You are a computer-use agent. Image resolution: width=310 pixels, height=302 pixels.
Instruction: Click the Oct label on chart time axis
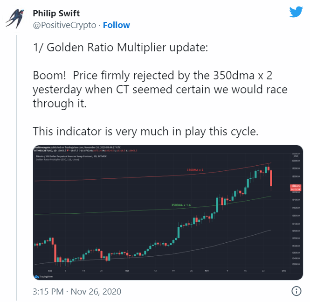[x=126, y=270]
